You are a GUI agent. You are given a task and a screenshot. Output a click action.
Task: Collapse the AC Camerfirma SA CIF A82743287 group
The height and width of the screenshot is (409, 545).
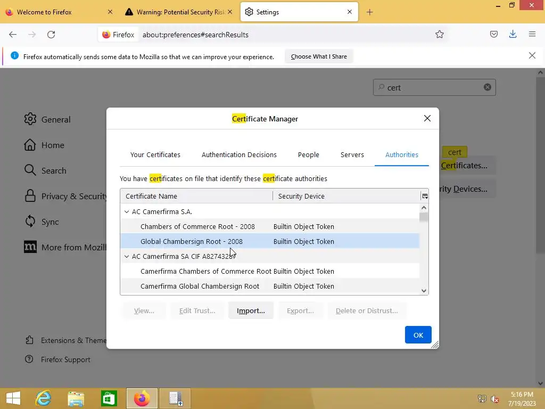127,256
